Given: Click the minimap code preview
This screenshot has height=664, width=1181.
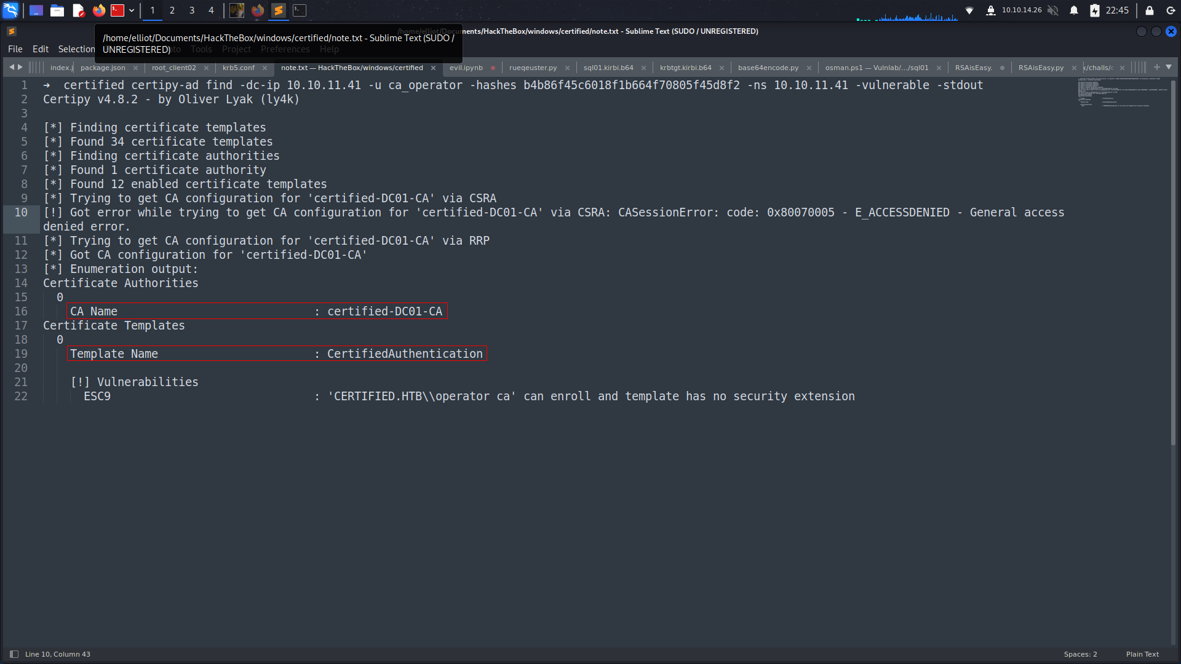Looking at the screenshot, I should tap(1123, 92).
